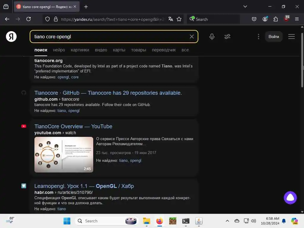
Task: Expand the list all tabs chevron
Action: coord(245,7)
